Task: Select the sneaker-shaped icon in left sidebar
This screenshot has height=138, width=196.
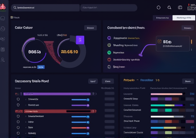Action: pos(3,39)
